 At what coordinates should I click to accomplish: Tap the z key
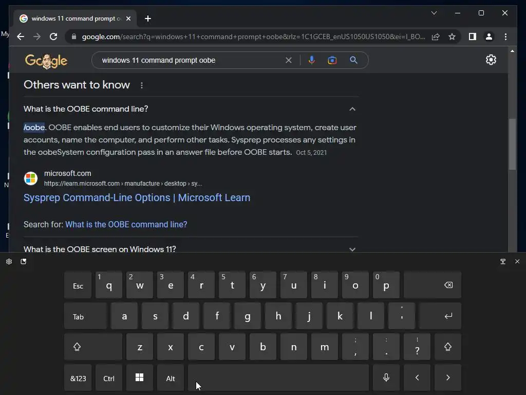click(140, 347)
